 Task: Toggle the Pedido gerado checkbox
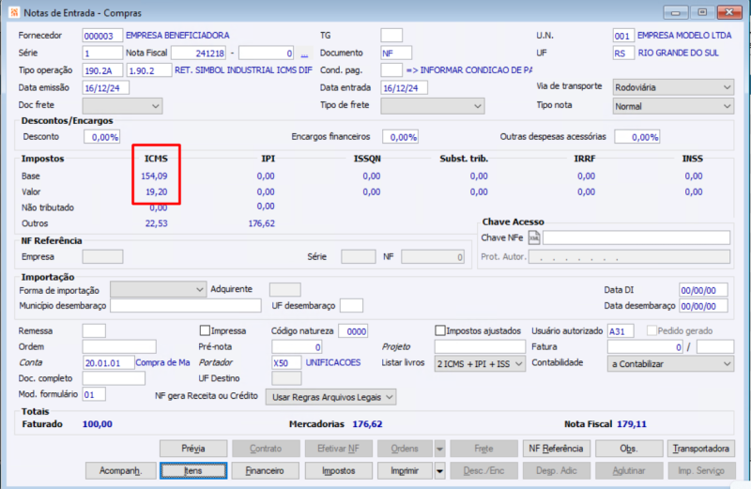click(x=651, y=330)
